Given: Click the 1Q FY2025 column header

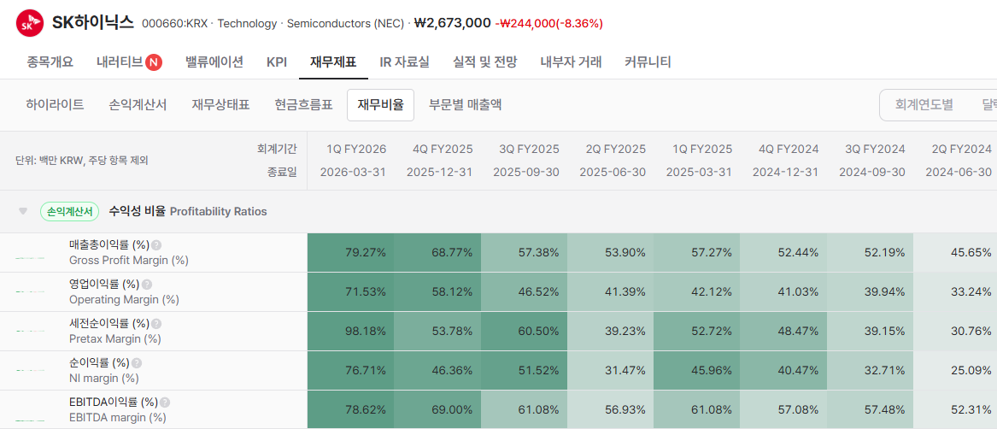Looking at the screenshot, I should point(702,150).
